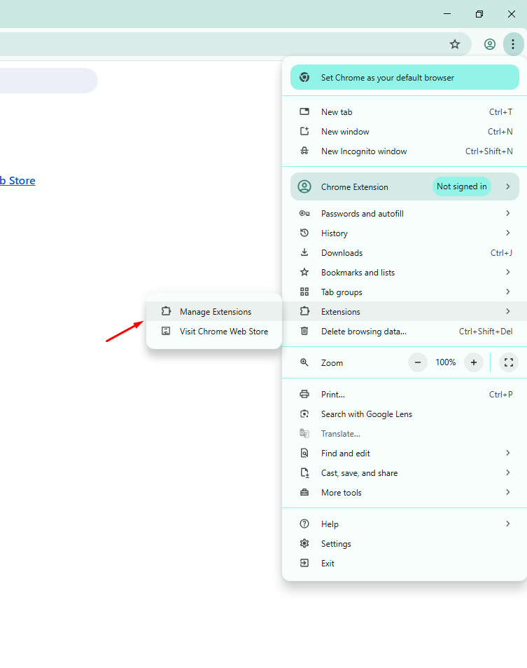Open the profile avatar icon in toolbar
527x668 pixels.
[x=490, y=44]
